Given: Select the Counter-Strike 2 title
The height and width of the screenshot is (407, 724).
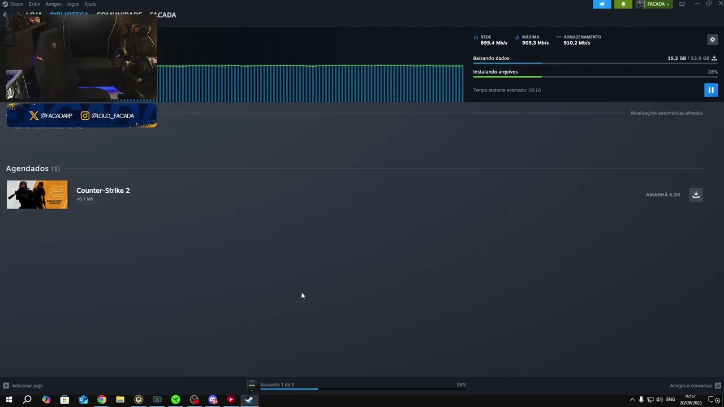Looking at the screenshot, I should pos(103,190).
